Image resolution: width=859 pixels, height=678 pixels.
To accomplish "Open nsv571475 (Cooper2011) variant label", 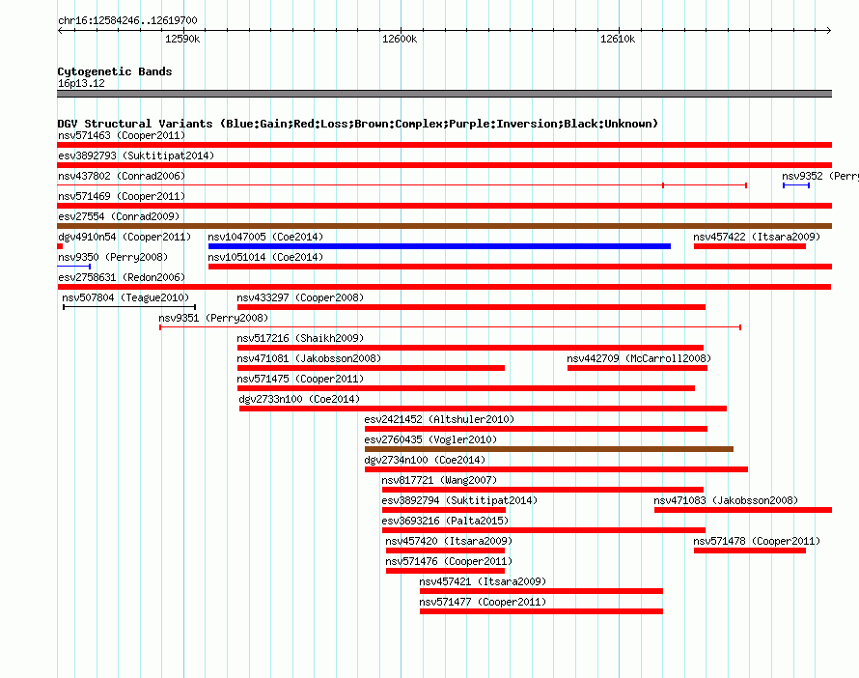I will pyautogui.click(x=300, y=379).
